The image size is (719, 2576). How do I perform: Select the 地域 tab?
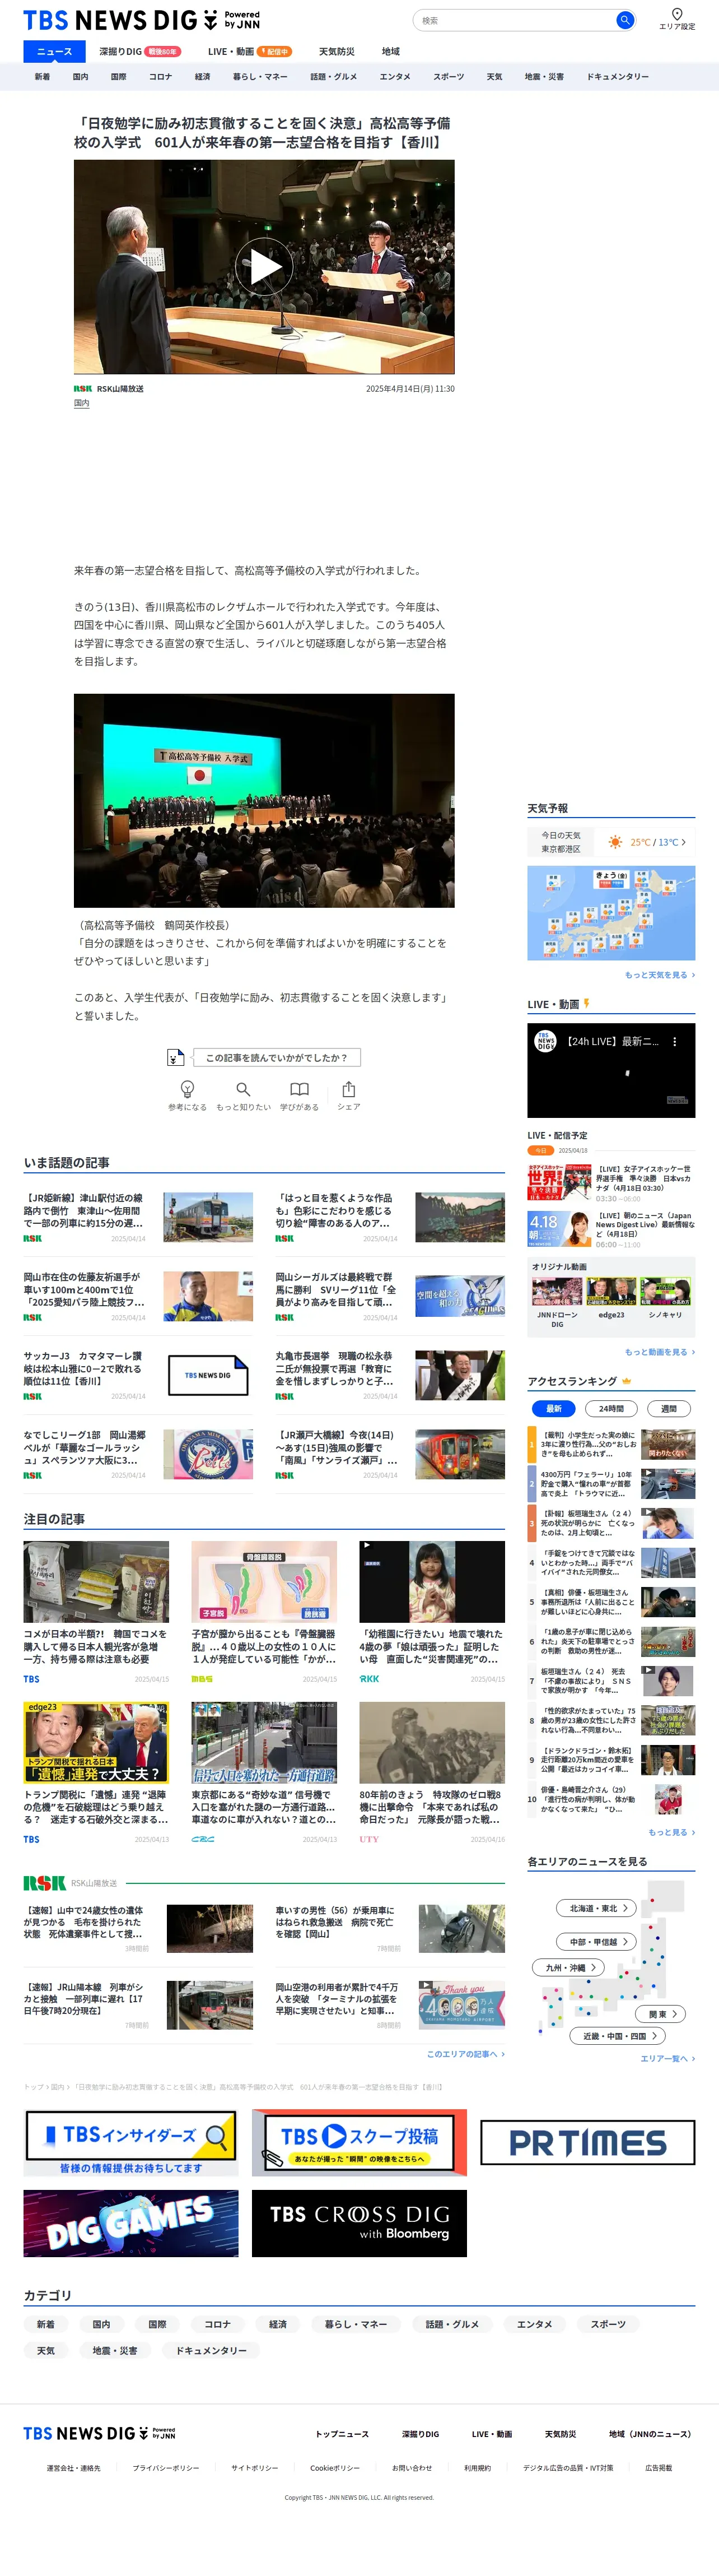point(390,51)
